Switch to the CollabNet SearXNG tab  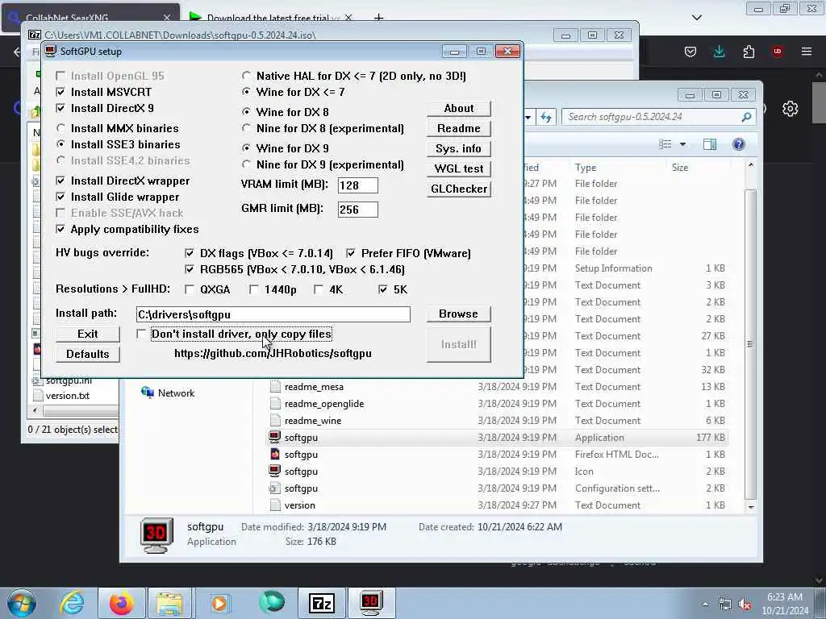pyautogui.click(x=90, y=16)
